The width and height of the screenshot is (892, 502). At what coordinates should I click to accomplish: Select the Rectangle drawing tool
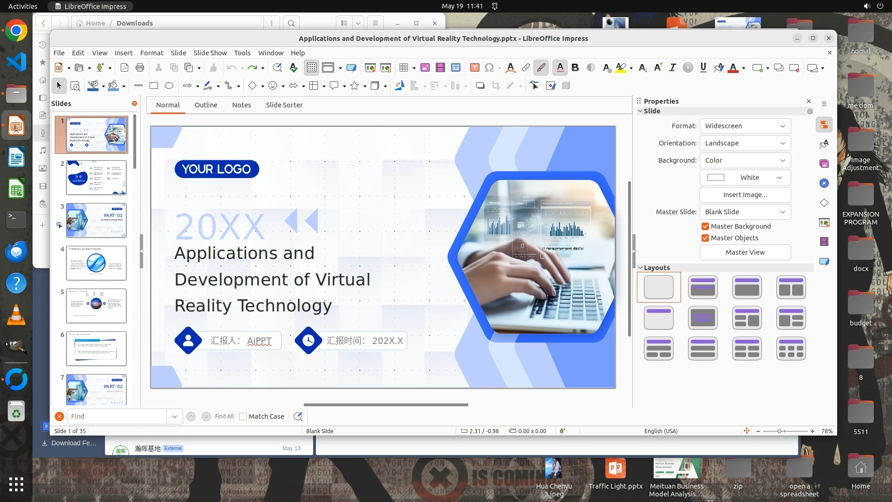(154, 86)
